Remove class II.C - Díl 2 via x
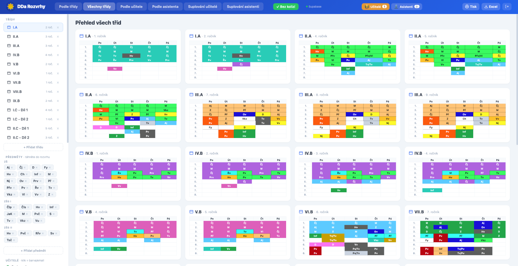518x266 pixels. (58, 137)
